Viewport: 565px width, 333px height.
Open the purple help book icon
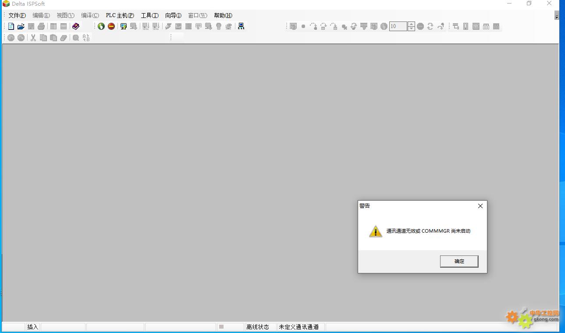(76, 26)
